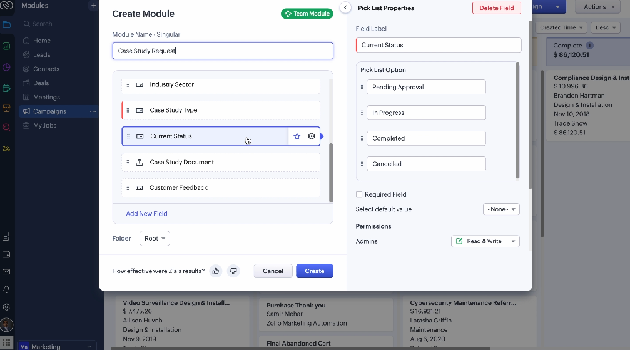Click the Add New Field link
This screenshot has height=350, width=630.
(146, 214)
